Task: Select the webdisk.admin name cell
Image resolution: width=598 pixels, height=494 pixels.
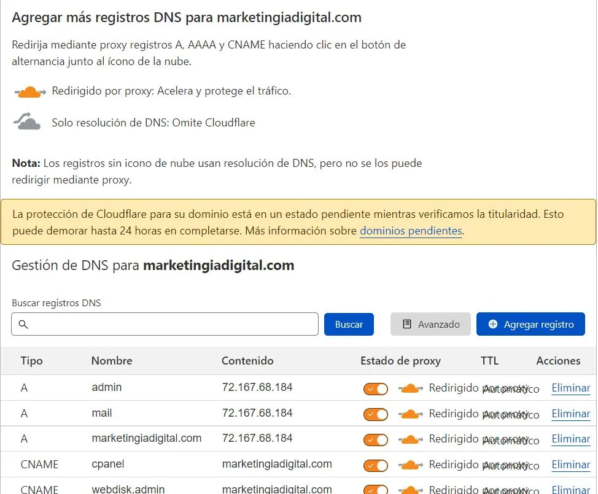Action: (x=128, y=489)
